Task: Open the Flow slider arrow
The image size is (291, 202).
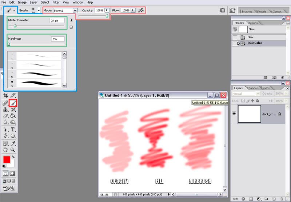Action: 133,10
